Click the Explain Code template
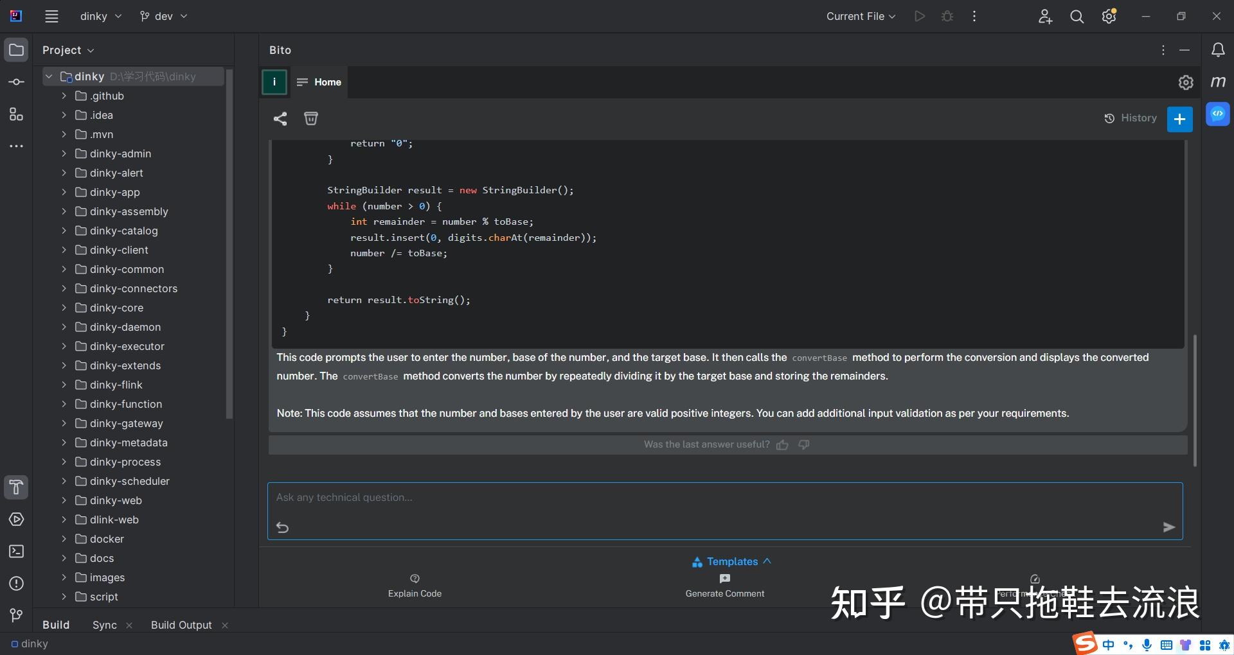1234x655 pixels. (415, 586)
